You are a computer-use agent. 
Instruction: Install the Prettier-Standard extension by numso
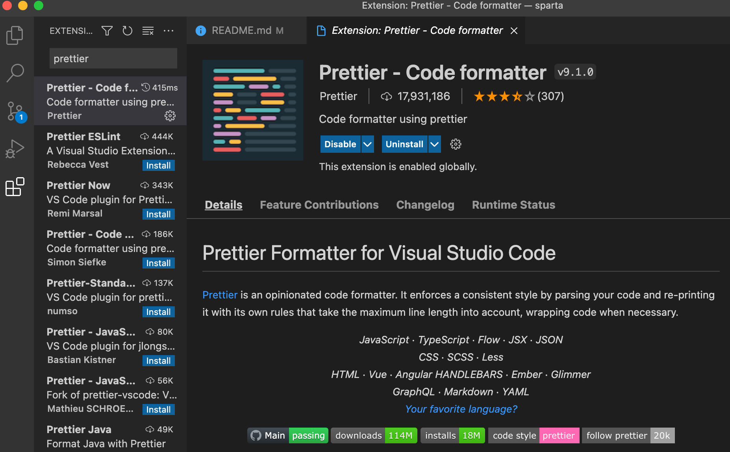(158, 312)
